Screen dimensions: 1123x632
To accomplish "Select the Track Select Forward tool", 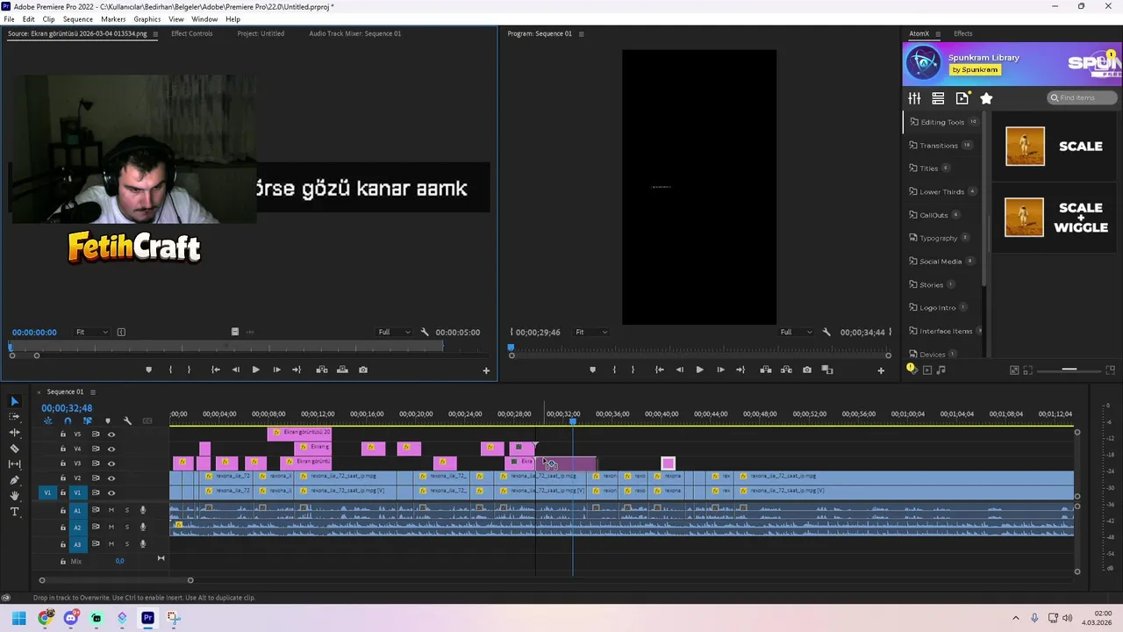I will [x=14, y=417].
